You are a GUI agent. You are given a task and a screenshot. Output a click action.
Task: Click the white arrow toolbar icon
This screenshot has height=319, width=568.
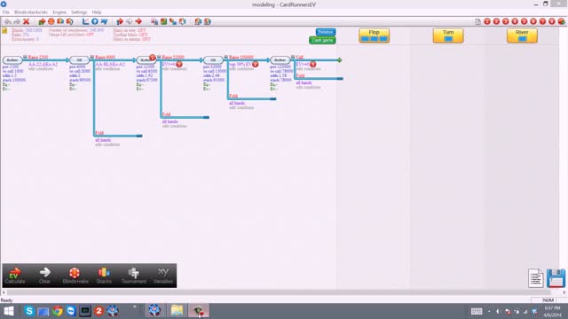coord(129,21)
